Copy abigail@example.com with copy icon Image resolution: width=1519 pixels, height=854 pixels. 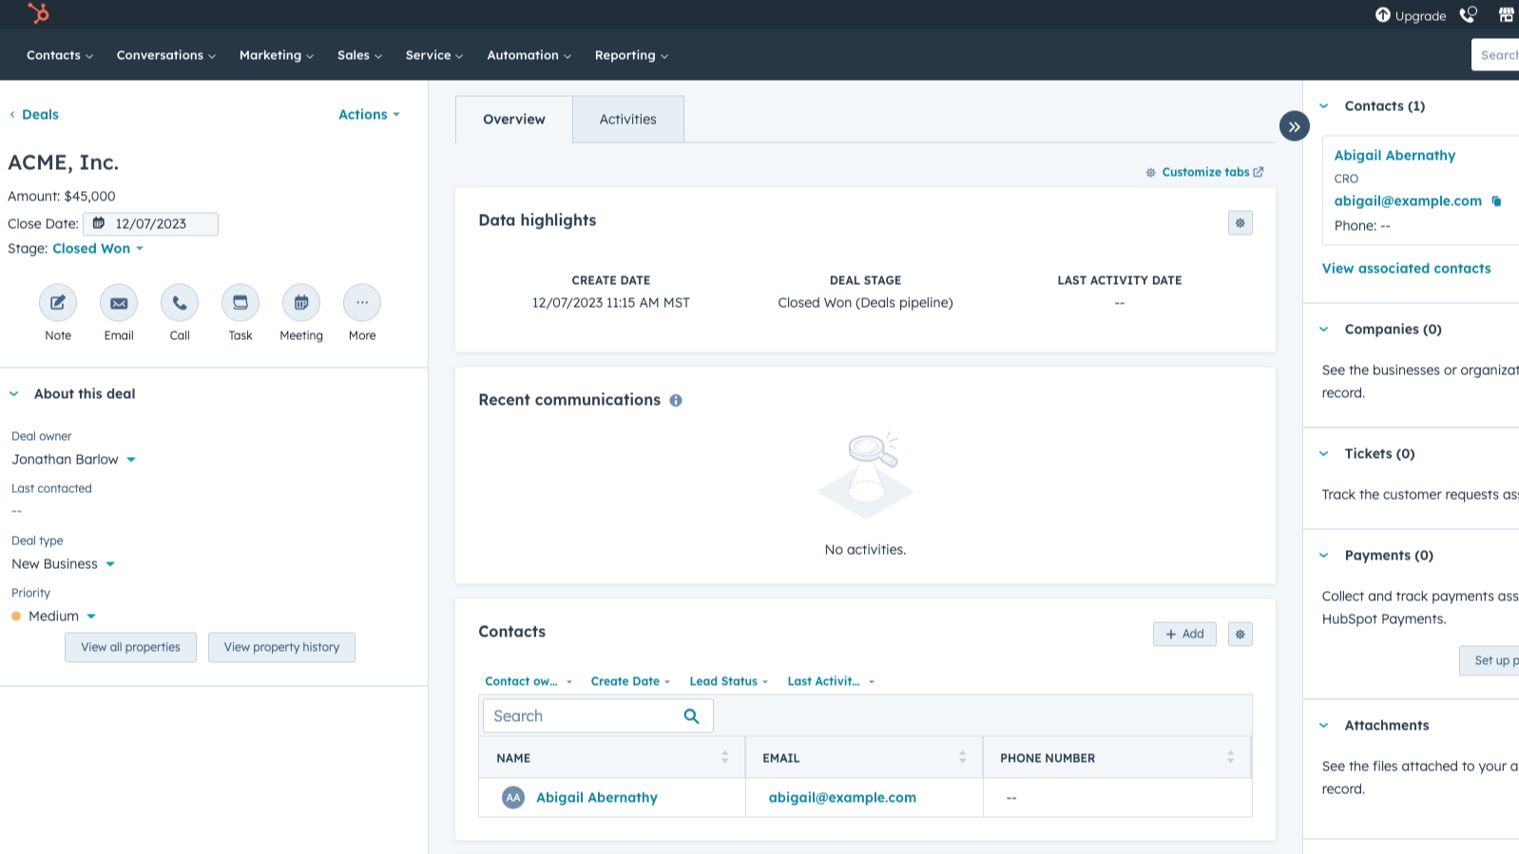(1496, 201)
